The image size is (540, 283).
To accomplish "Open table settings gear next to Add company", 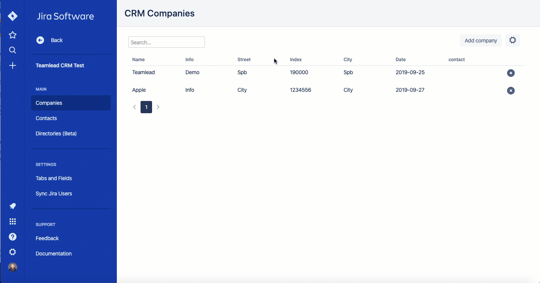I will 512,40.
